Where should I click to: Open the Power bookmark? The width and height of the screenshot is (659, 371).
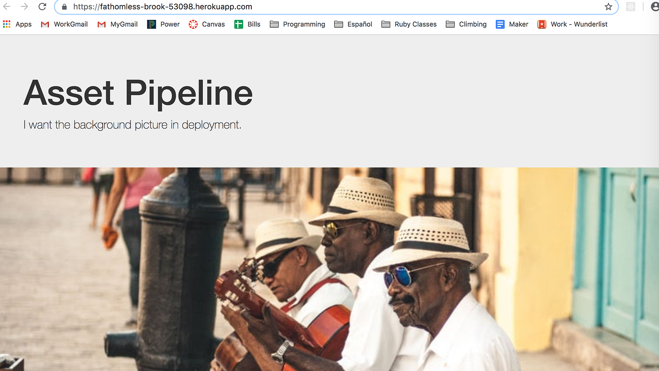coord(164,24)
